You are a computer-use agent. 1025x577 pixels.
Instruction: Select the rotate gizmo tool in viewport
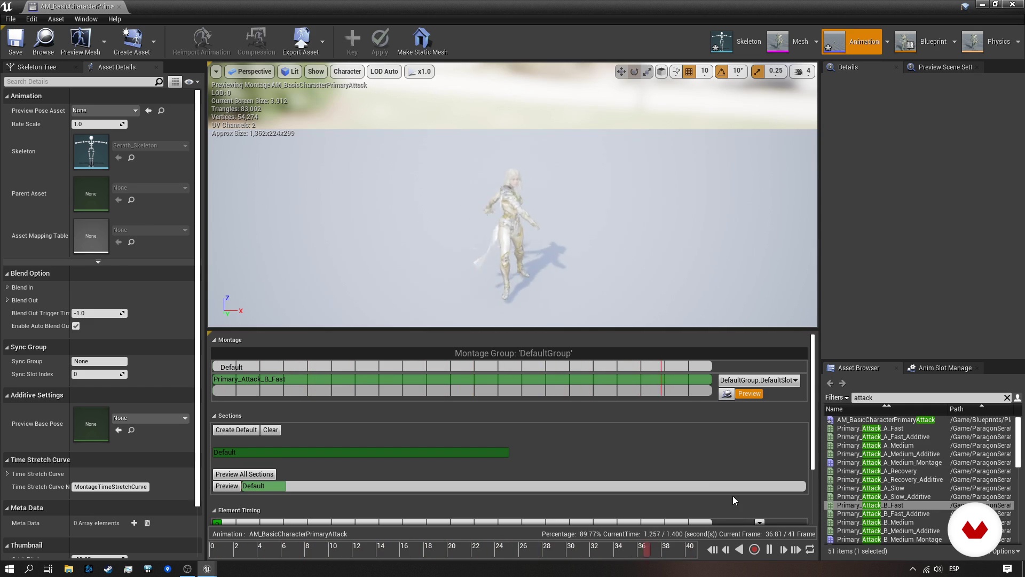coord(634,72)
